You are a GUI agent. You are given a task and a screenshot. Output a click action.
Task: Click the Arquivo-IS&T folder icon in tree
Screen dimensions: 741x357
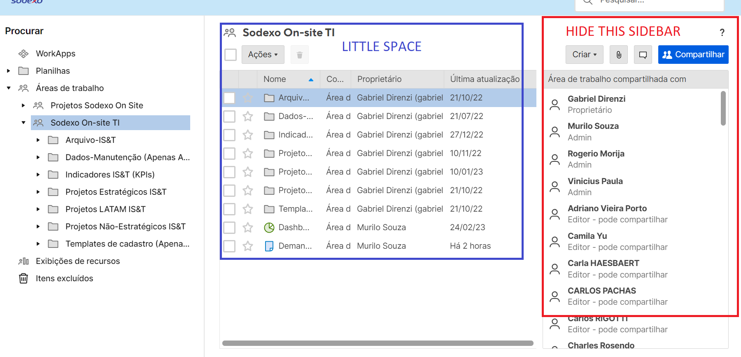click(53, 140)
